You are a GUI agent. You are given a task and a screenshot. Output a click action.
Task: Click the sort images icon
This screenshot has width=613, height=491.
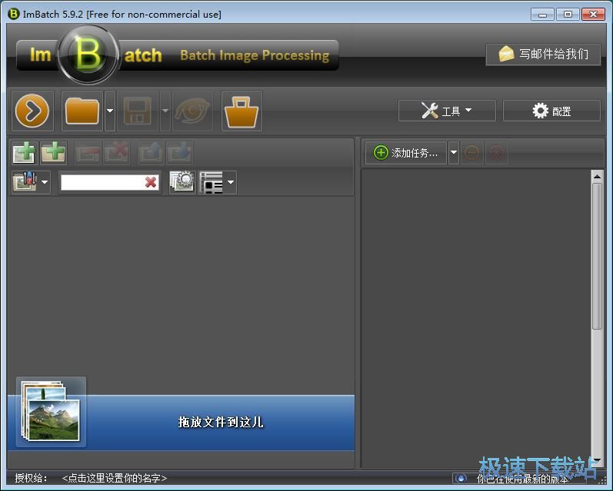tap(25, 182)
